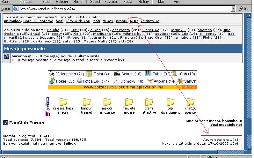This screenshot has width=254, height=158.
Task: Click the FanClub Forum logo icon
Action: pos(5,123)
